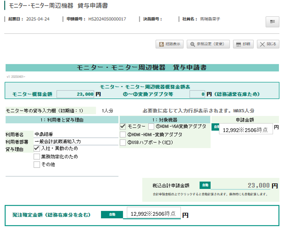Click the 自動 badge beside 発注確定金額
Image resolution: width=285 pixels, height=229 pixels.
tap(112, 214)
